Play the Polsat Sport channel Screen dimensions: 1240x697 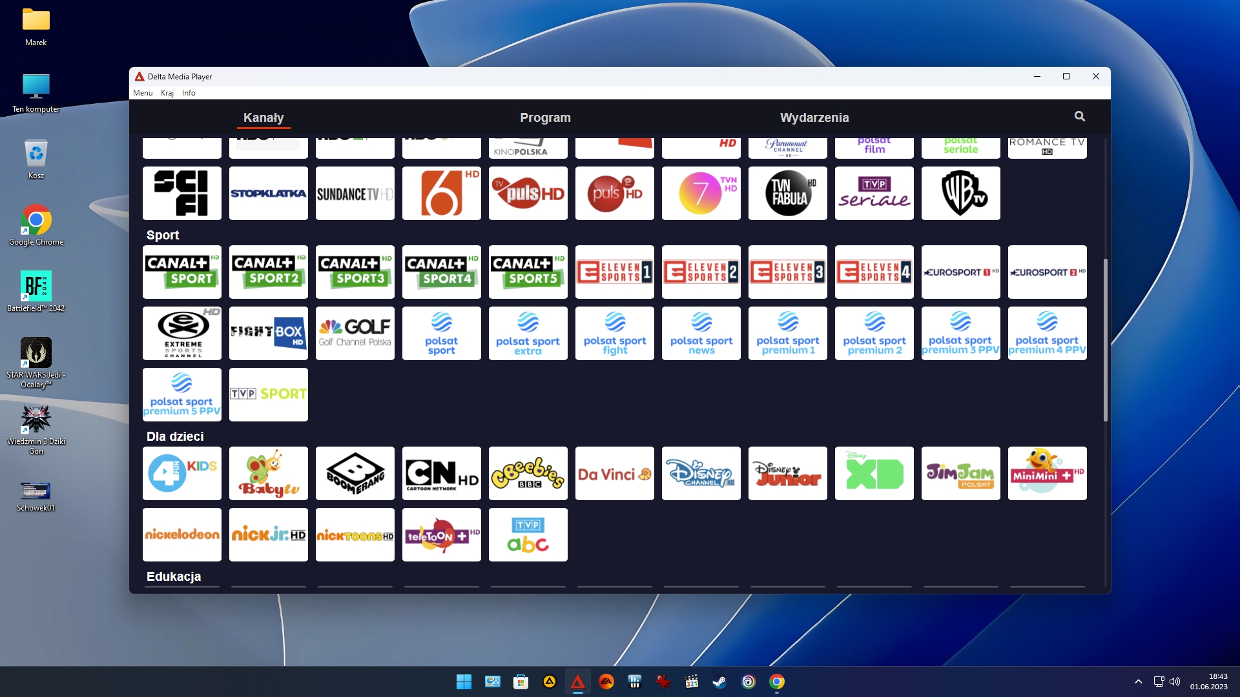pos(442,334)
